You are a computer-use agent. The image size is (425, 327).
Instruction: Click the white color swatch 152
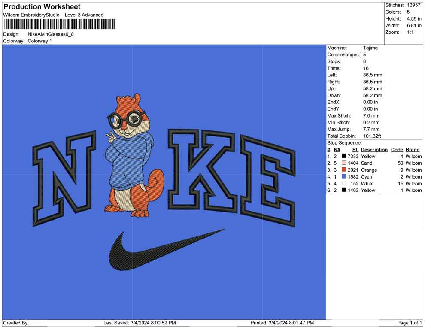pyautogui.click(x=344, y=183)
